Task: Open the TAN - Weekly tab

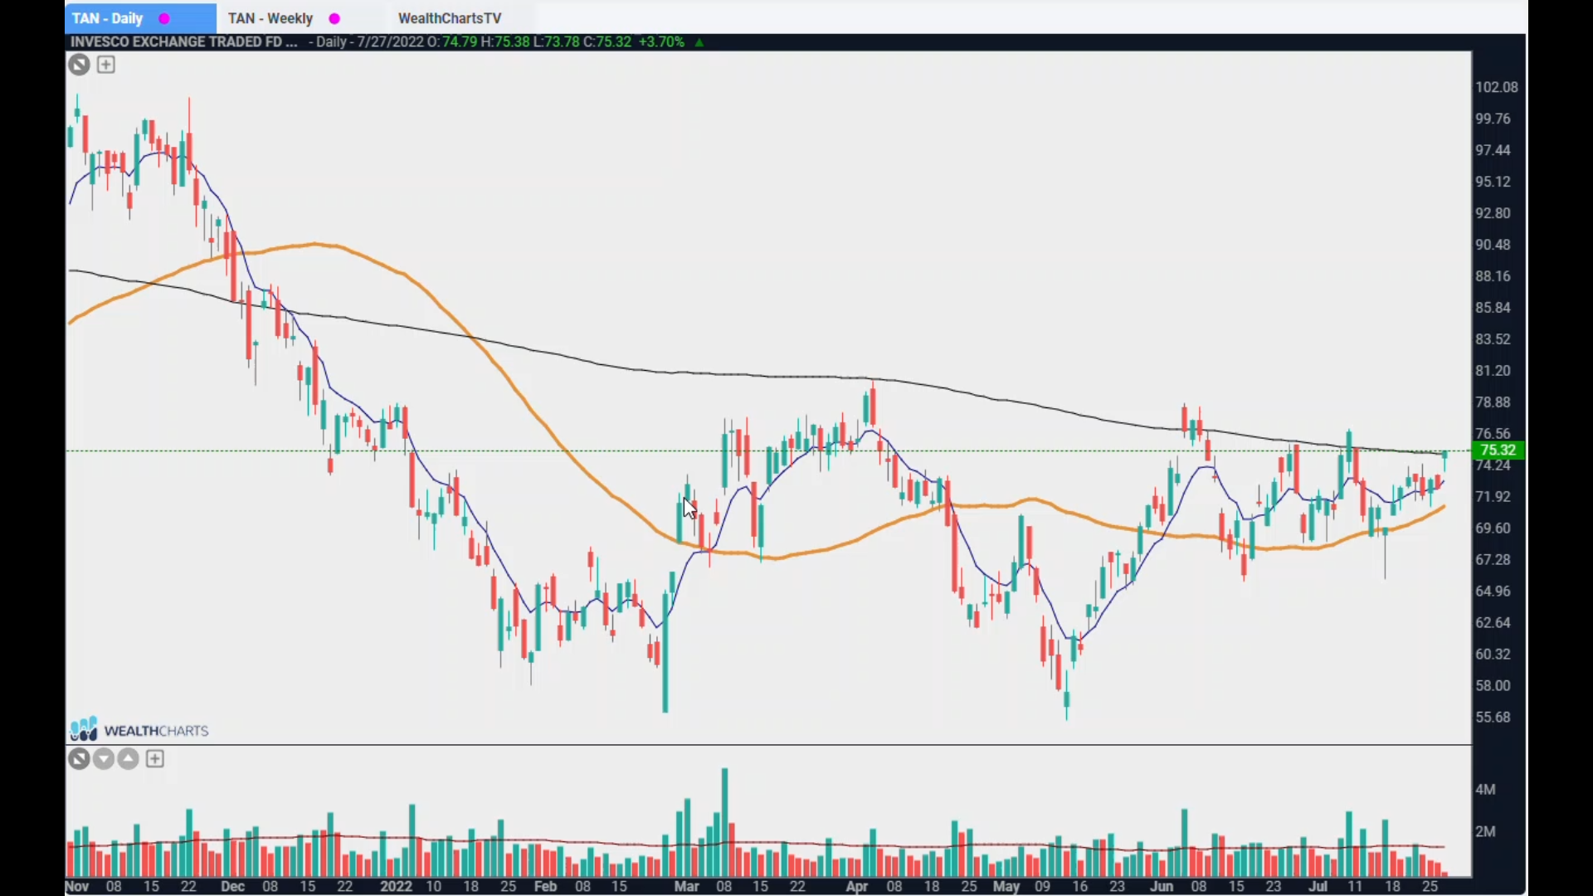Action: [x=285, y=18]
